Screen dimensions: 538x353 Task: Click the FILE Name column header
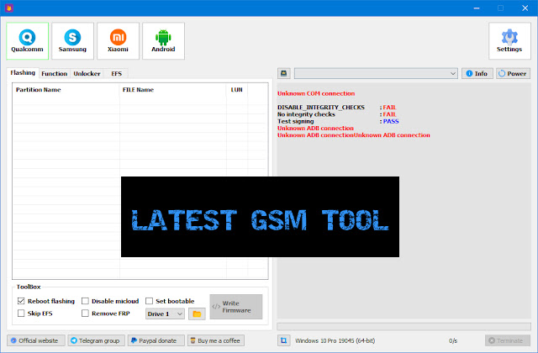coord(173,90)
